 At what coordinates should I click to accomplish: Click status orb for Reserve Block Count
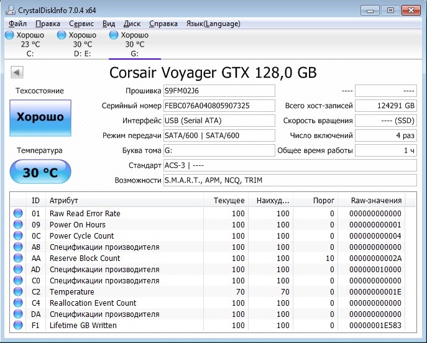(x=18, y=258)
